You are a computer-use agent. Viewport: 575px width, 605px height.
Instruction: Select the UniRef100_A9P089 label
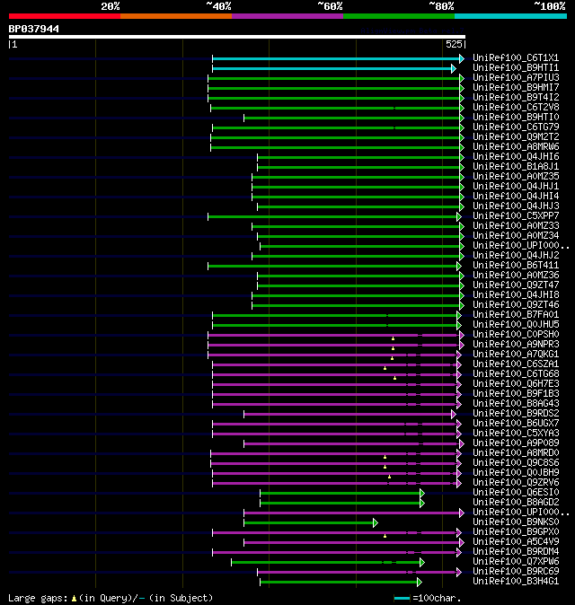click(516, 443)
